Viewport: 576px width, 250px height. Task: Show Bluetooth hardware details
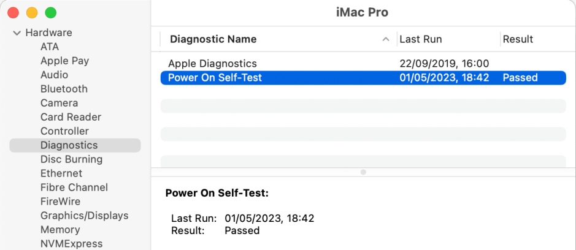point(64,89)
